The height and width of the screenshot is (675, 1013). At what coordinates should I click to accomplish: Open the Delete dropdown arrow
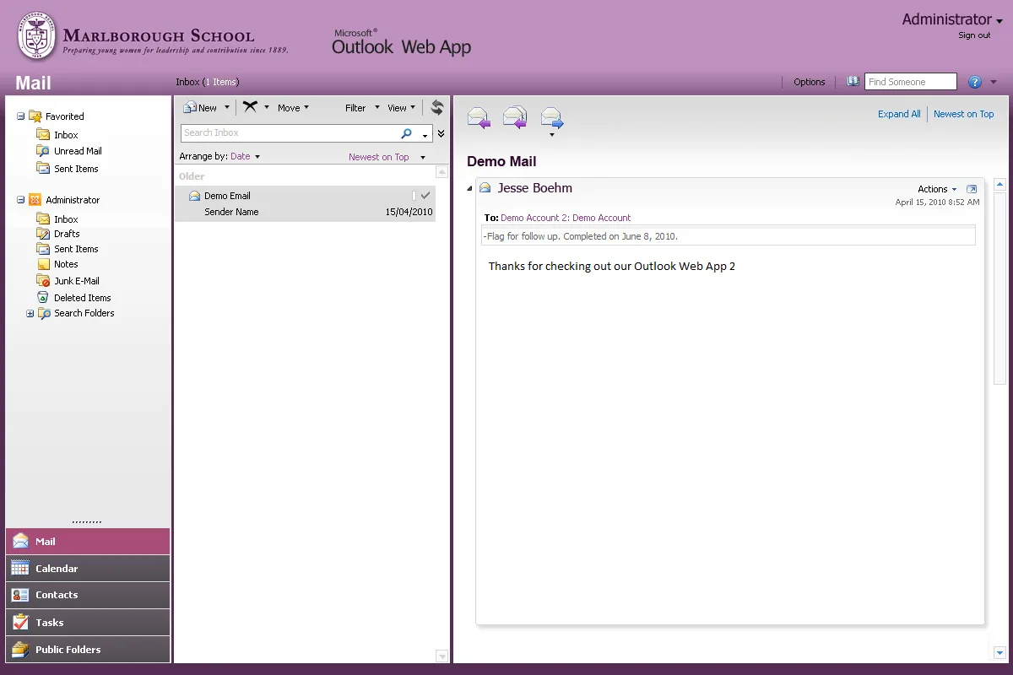tap(267, 108)
